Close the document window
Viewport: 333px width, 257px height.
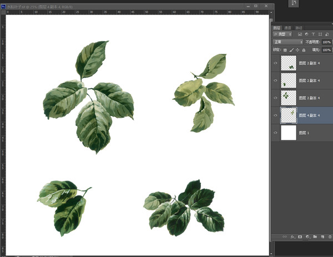(x=266, y=6)
